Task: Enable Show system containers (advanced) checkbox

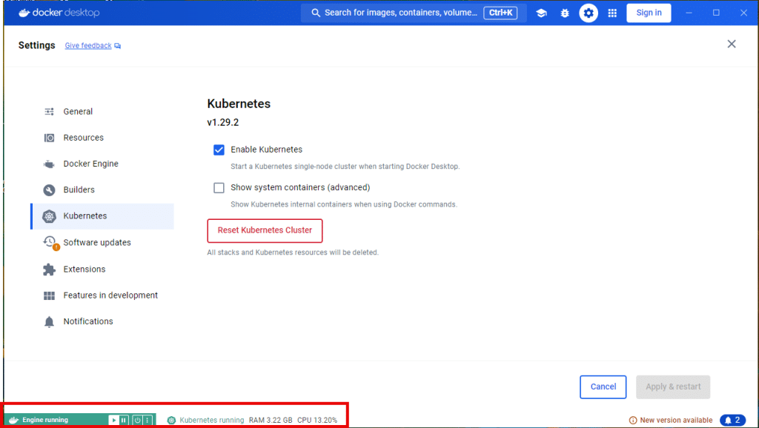Action: tap(219, 187)
